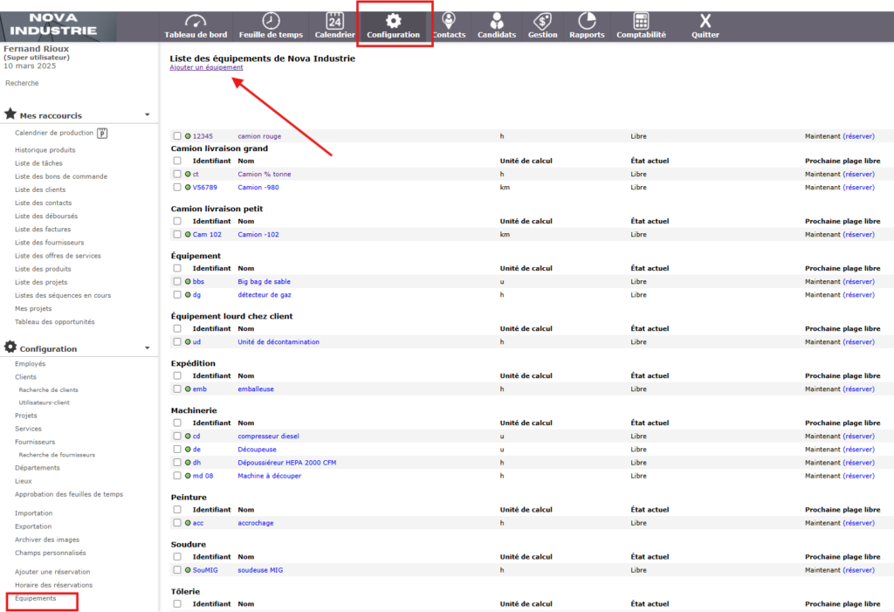Screen dimensions: 894x612
Task: Go to Candidats people icon
Action: tap(497, 21)
